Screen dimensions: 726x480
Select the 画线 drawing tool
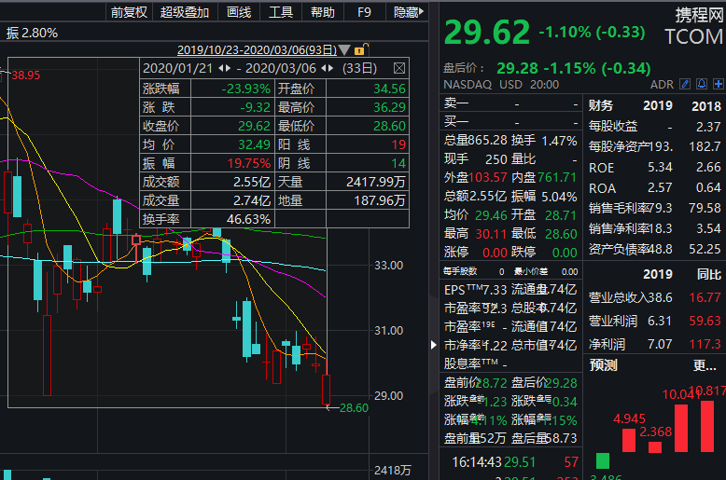[x=239, y=12]
